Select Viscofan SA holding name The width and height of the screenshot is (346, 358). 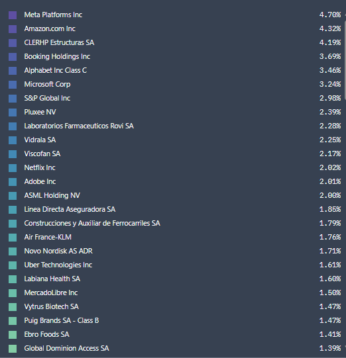point(42,154)
